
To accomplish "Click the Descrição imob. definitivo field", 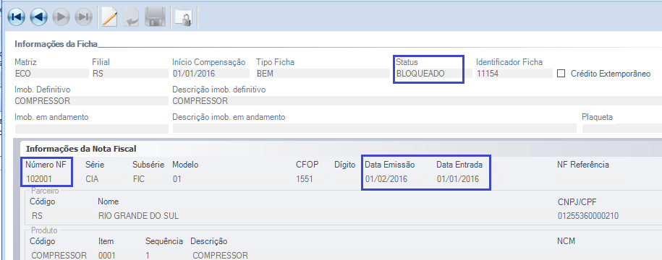I will pyautogui.click(x=417, y=100).
